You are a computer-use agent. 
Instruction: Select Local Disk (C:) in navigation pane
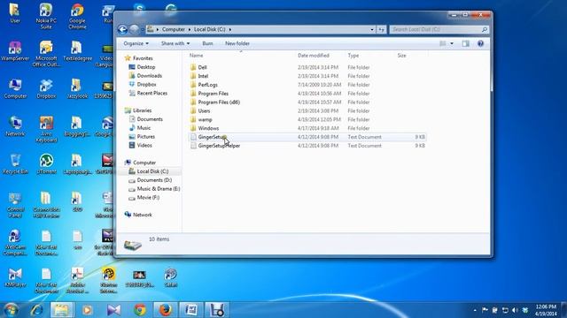point(152,171)
